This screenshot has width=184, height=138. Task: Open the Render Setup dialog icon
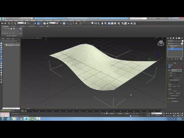[x=122, y=23]
